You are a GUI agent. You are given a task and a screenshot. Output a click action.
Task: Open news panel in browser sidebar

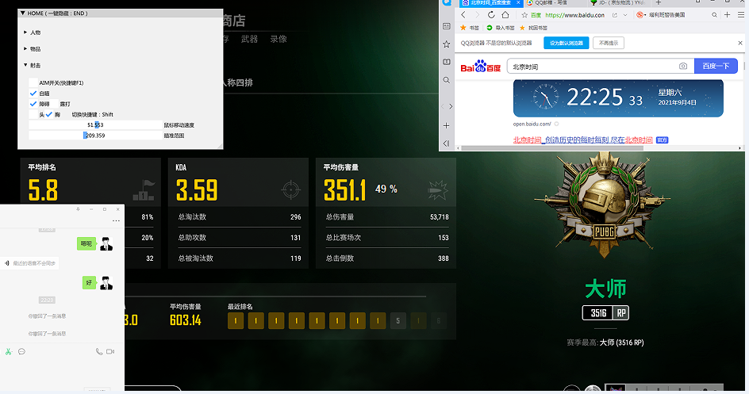[x=446, y=26]
